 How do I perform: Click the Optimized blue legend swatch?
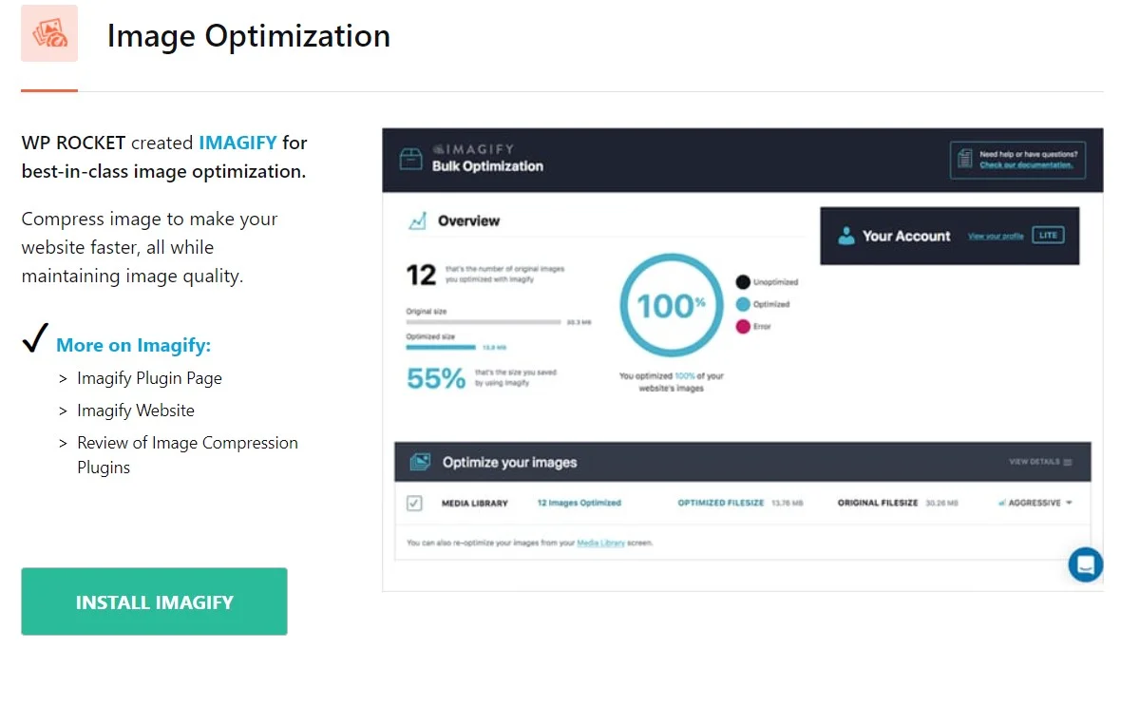coord(743,304)
